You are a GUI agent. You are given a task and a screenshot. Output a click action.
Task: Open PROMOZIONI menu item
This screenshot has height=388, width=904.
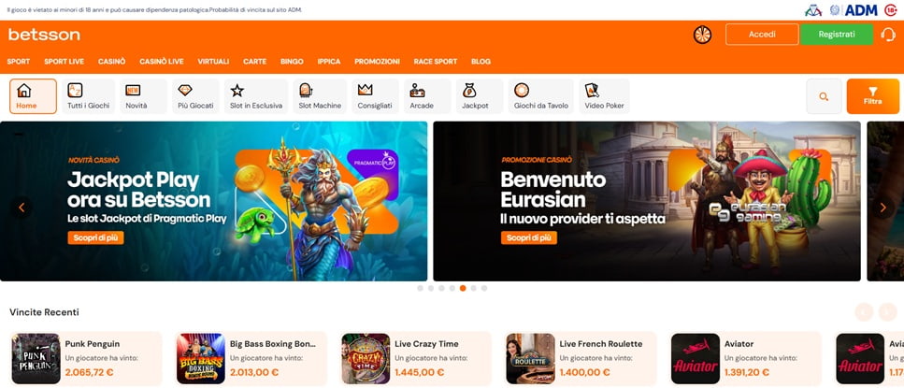point(377,62)
